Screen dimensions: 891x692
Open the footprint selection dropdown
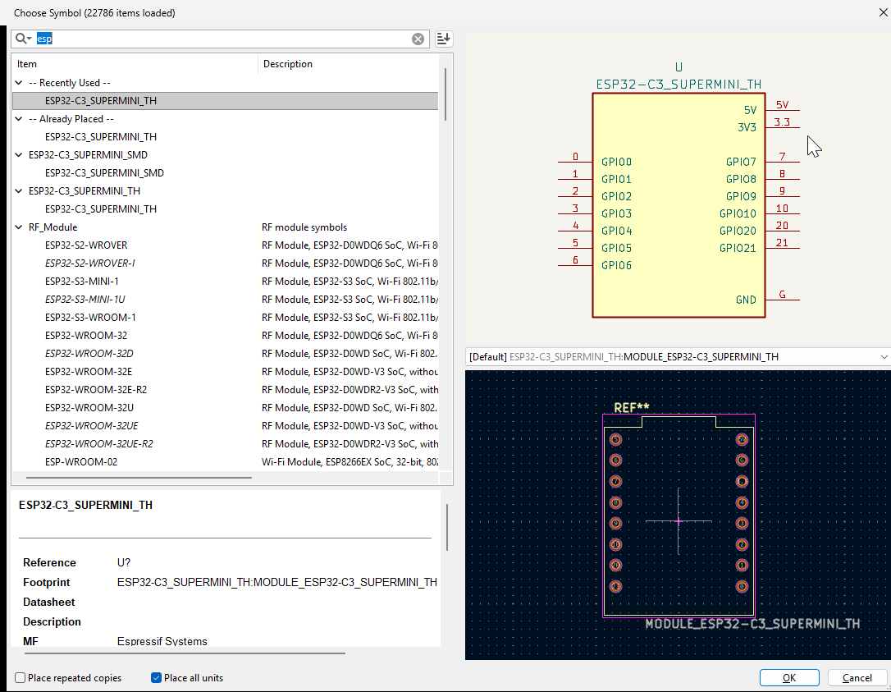[883, 357]
